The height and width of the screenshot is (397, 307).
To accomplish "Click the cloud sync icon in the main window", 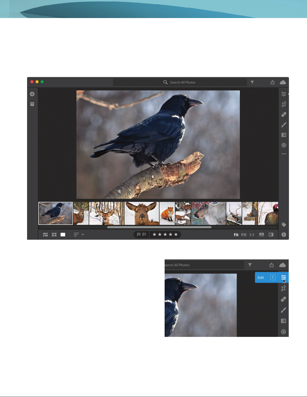I will [x=283, y=82].
